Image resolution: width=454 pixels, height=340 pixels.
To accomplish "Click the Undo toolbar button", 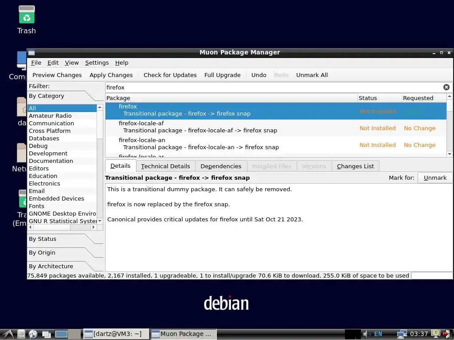I will (258, 75).
